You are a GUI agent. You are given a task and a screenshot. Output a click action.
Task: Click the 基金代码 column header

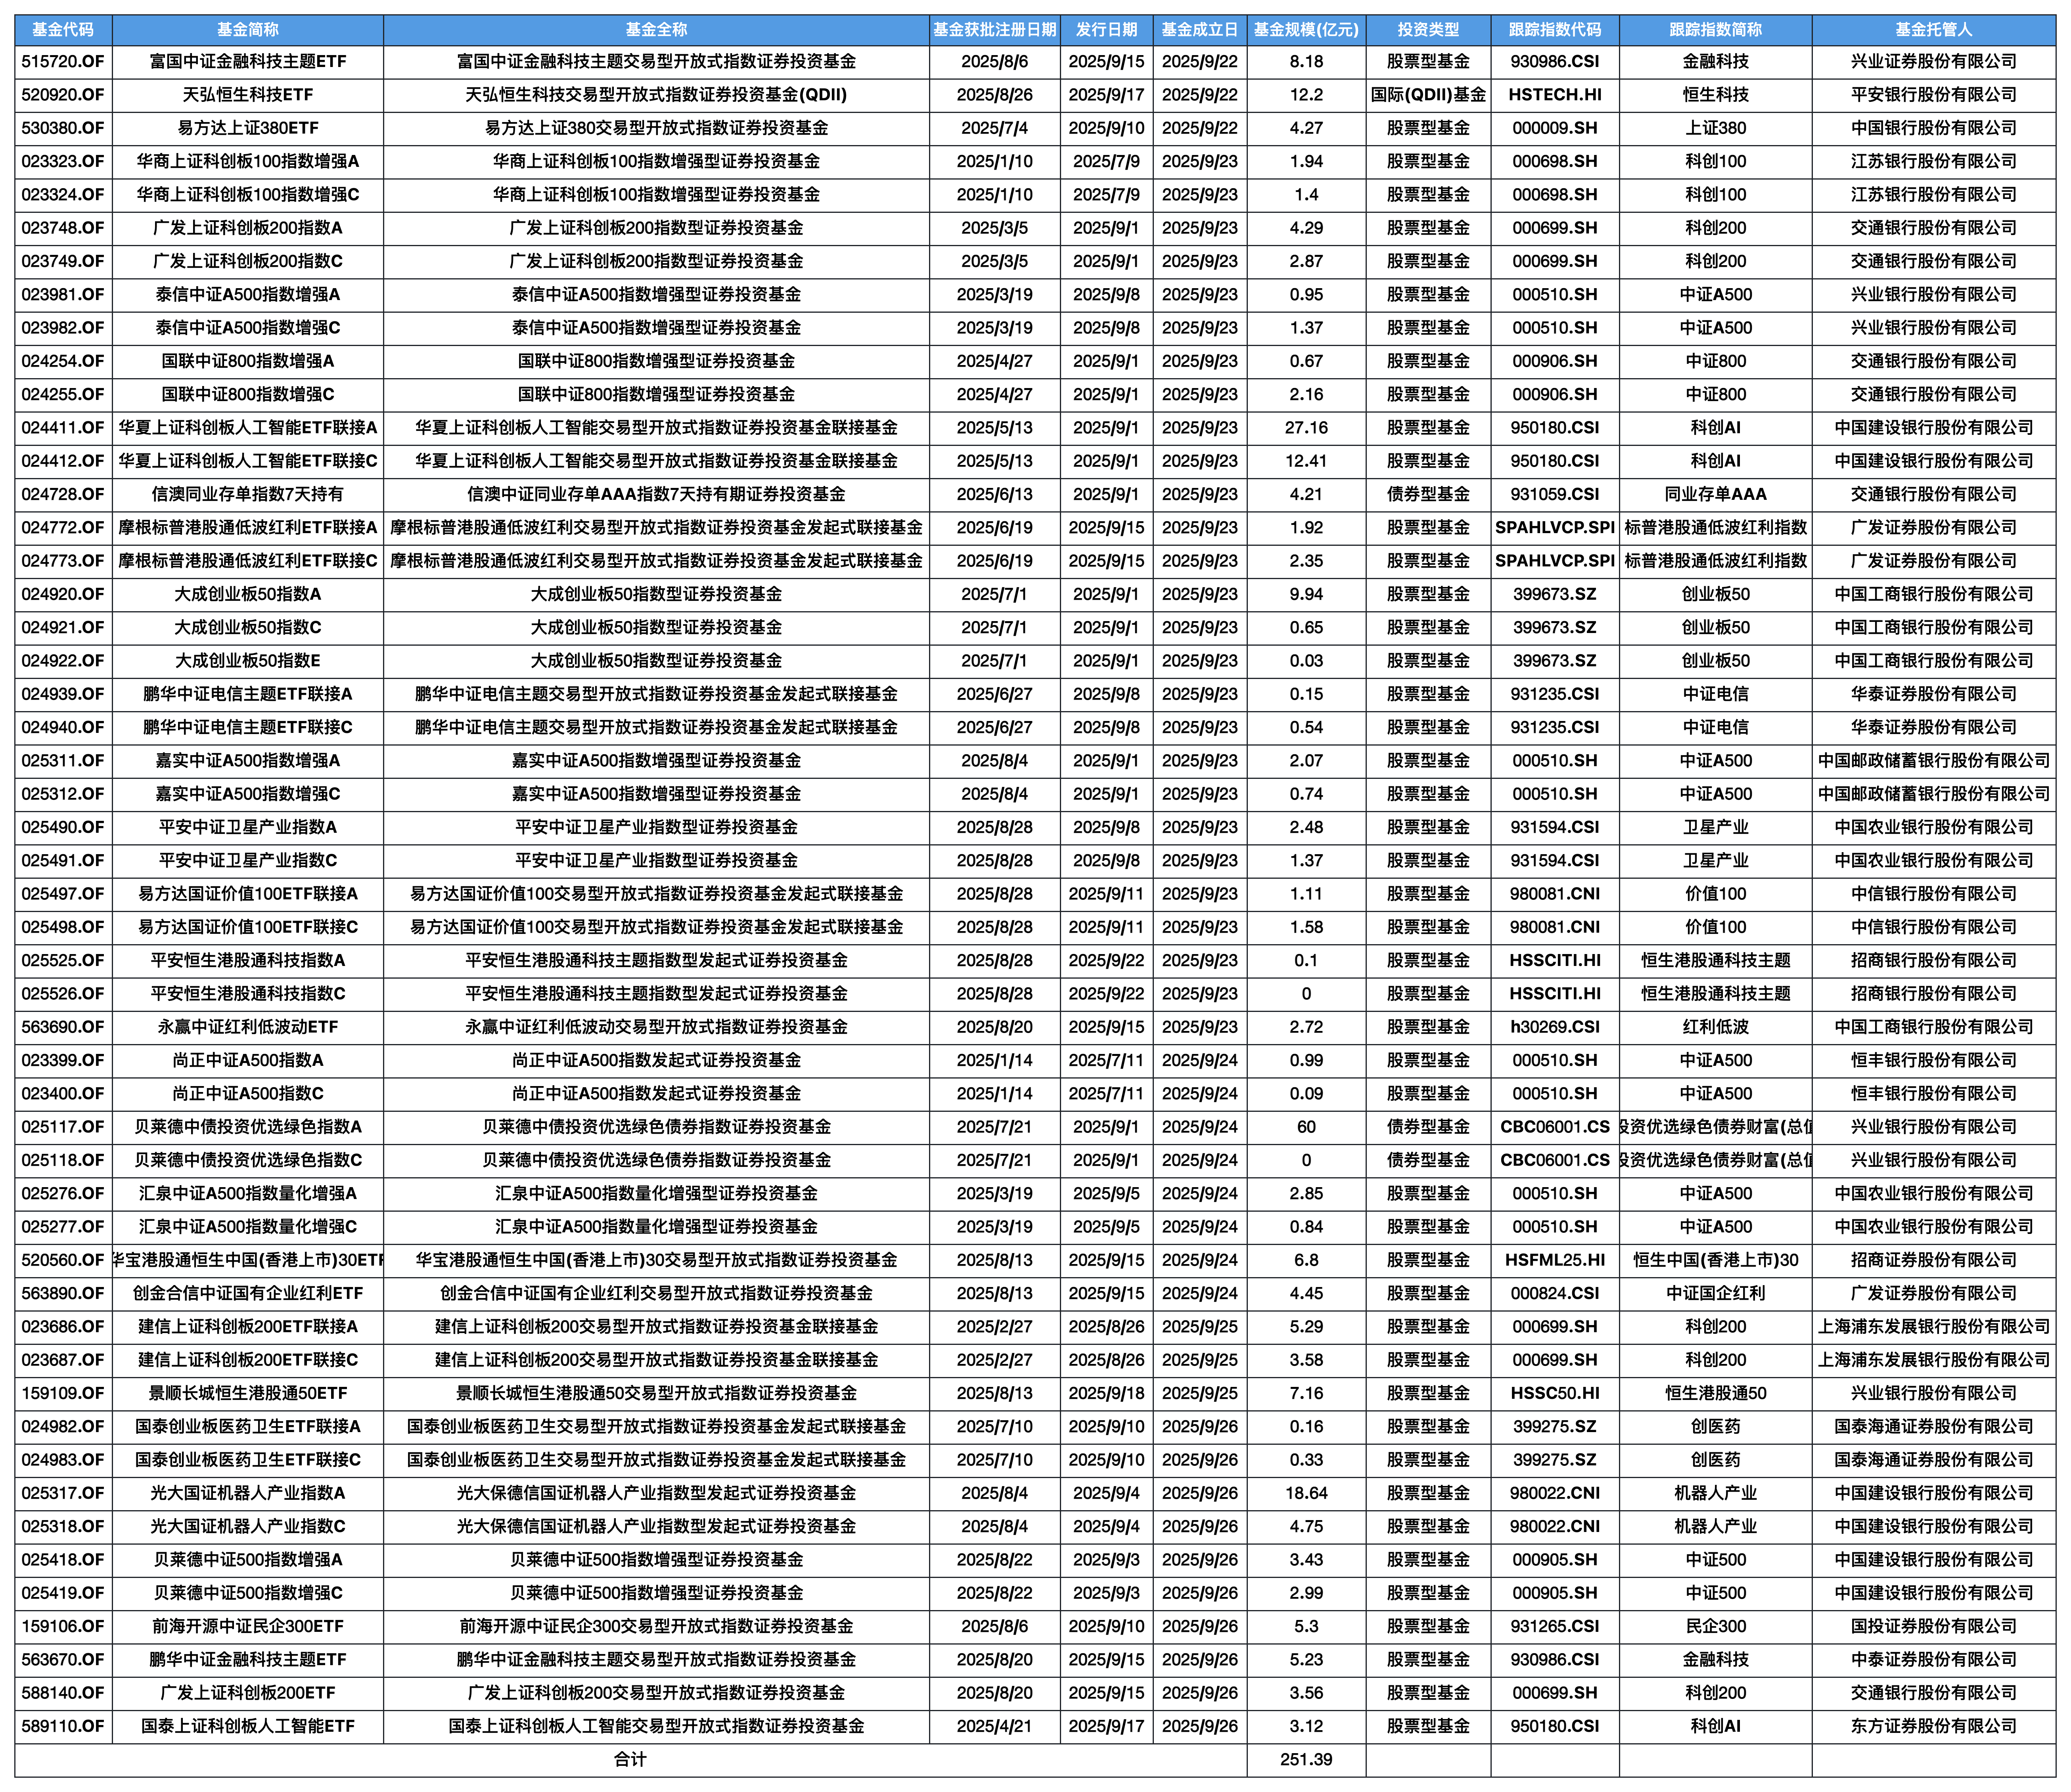pyautogui.click(x=63, y=30)
